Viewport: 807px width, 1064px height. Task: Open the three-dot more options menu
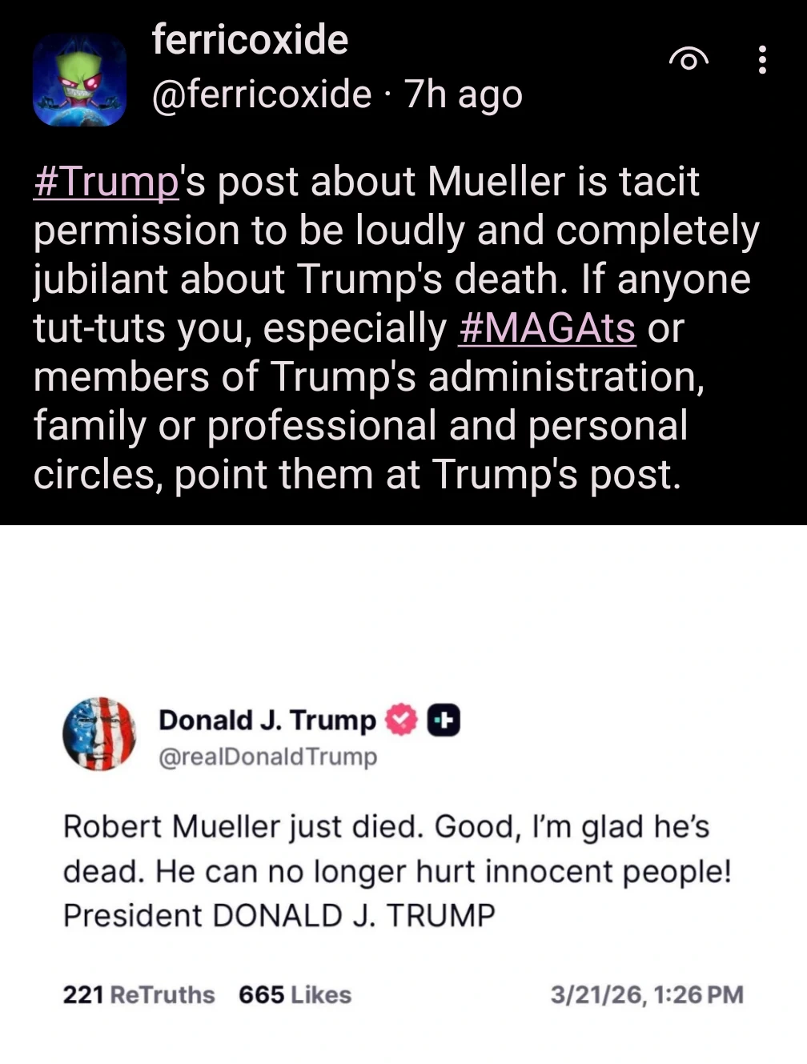tap(761, 59)
